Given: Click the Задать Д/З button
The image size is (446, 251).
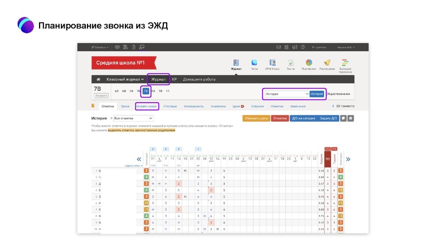Looking at the screenshot, I should 328,118.
